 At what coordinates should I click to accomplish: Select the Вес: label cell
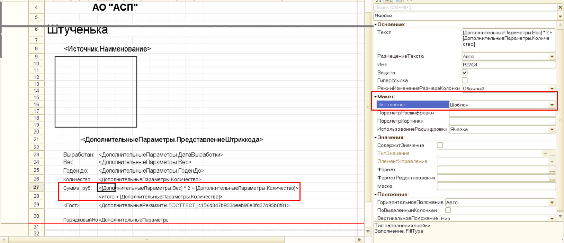coord(69,162)
